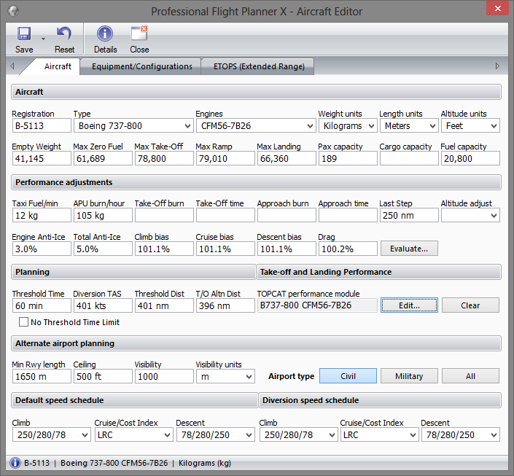Viewport: 514px width, 476px height.
Task: Open aircraft Details info icon
Action: (105, 34)
